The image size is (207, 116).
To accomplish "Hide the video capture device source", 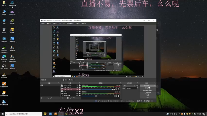I will 77,85.
